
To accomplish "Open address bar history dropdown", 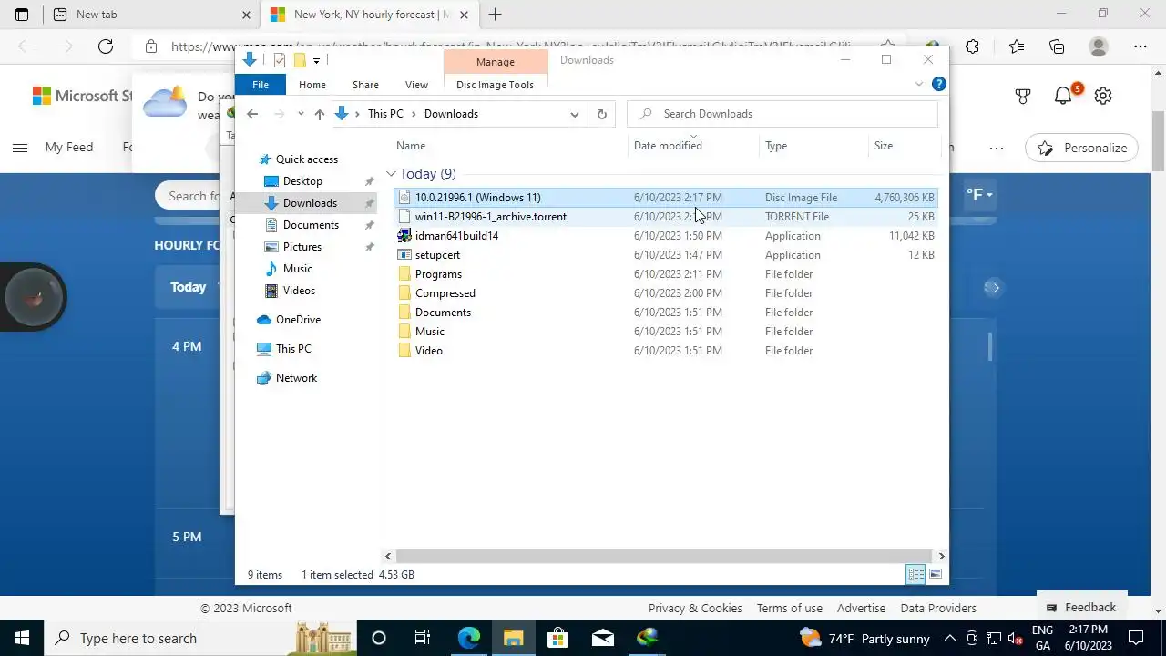I will (575, 114).
